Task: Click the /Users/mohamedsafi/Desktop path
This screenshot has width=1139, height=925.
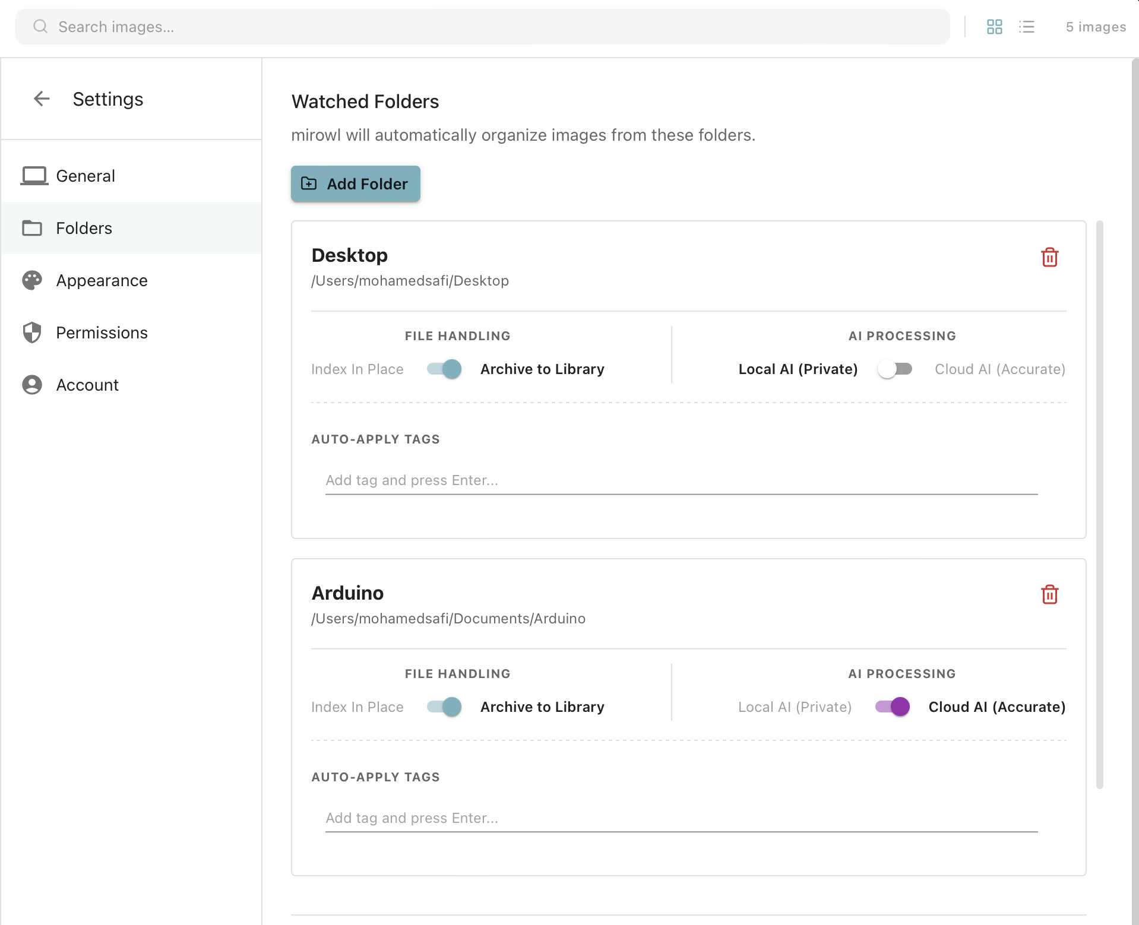Action: pyautogui.click(x=410, y=281)
